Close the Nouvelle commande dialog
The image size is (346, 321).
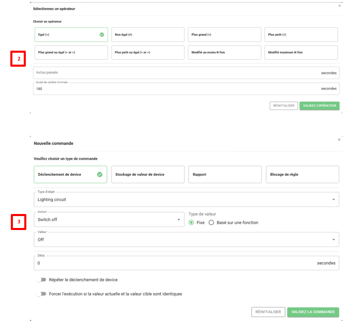(339, 140)
